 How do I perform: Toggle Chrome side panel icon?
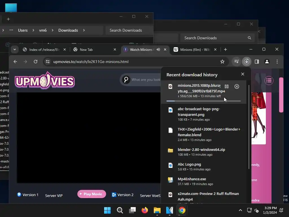tap(257, 62)
